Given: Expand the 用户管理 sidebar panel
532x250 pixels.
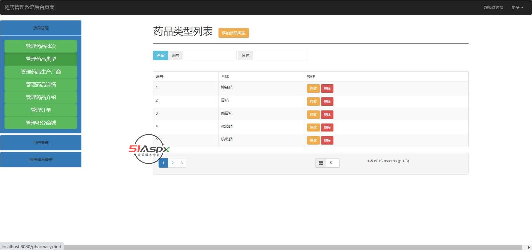Looking at the screenshot, I should (x=41, y=143).
